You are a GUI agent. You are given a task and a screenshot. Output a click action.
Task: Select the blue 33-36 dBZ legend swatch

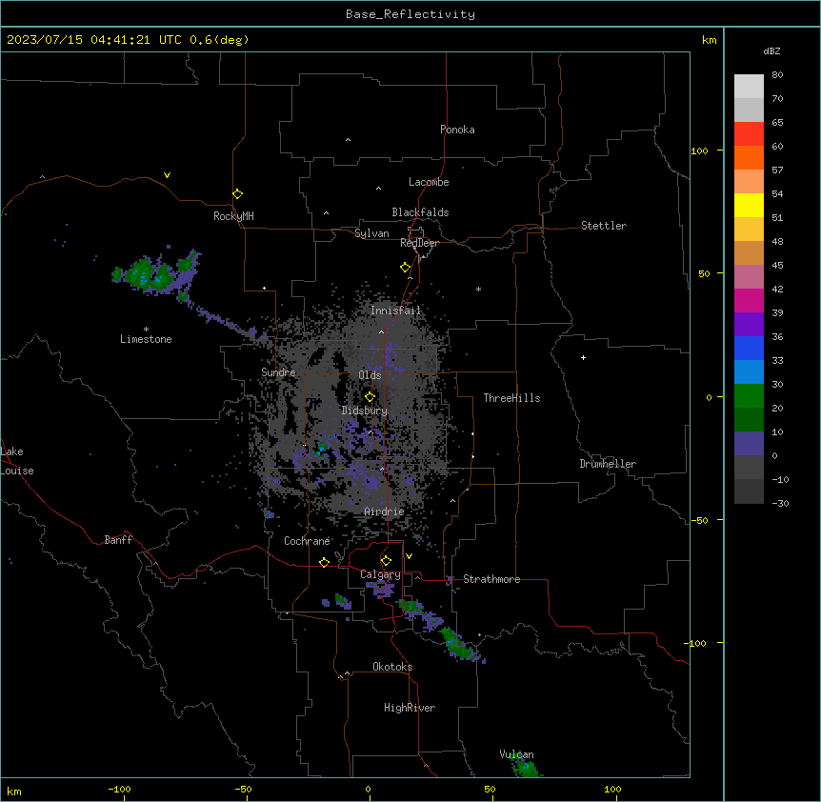[x=749, y=348]
